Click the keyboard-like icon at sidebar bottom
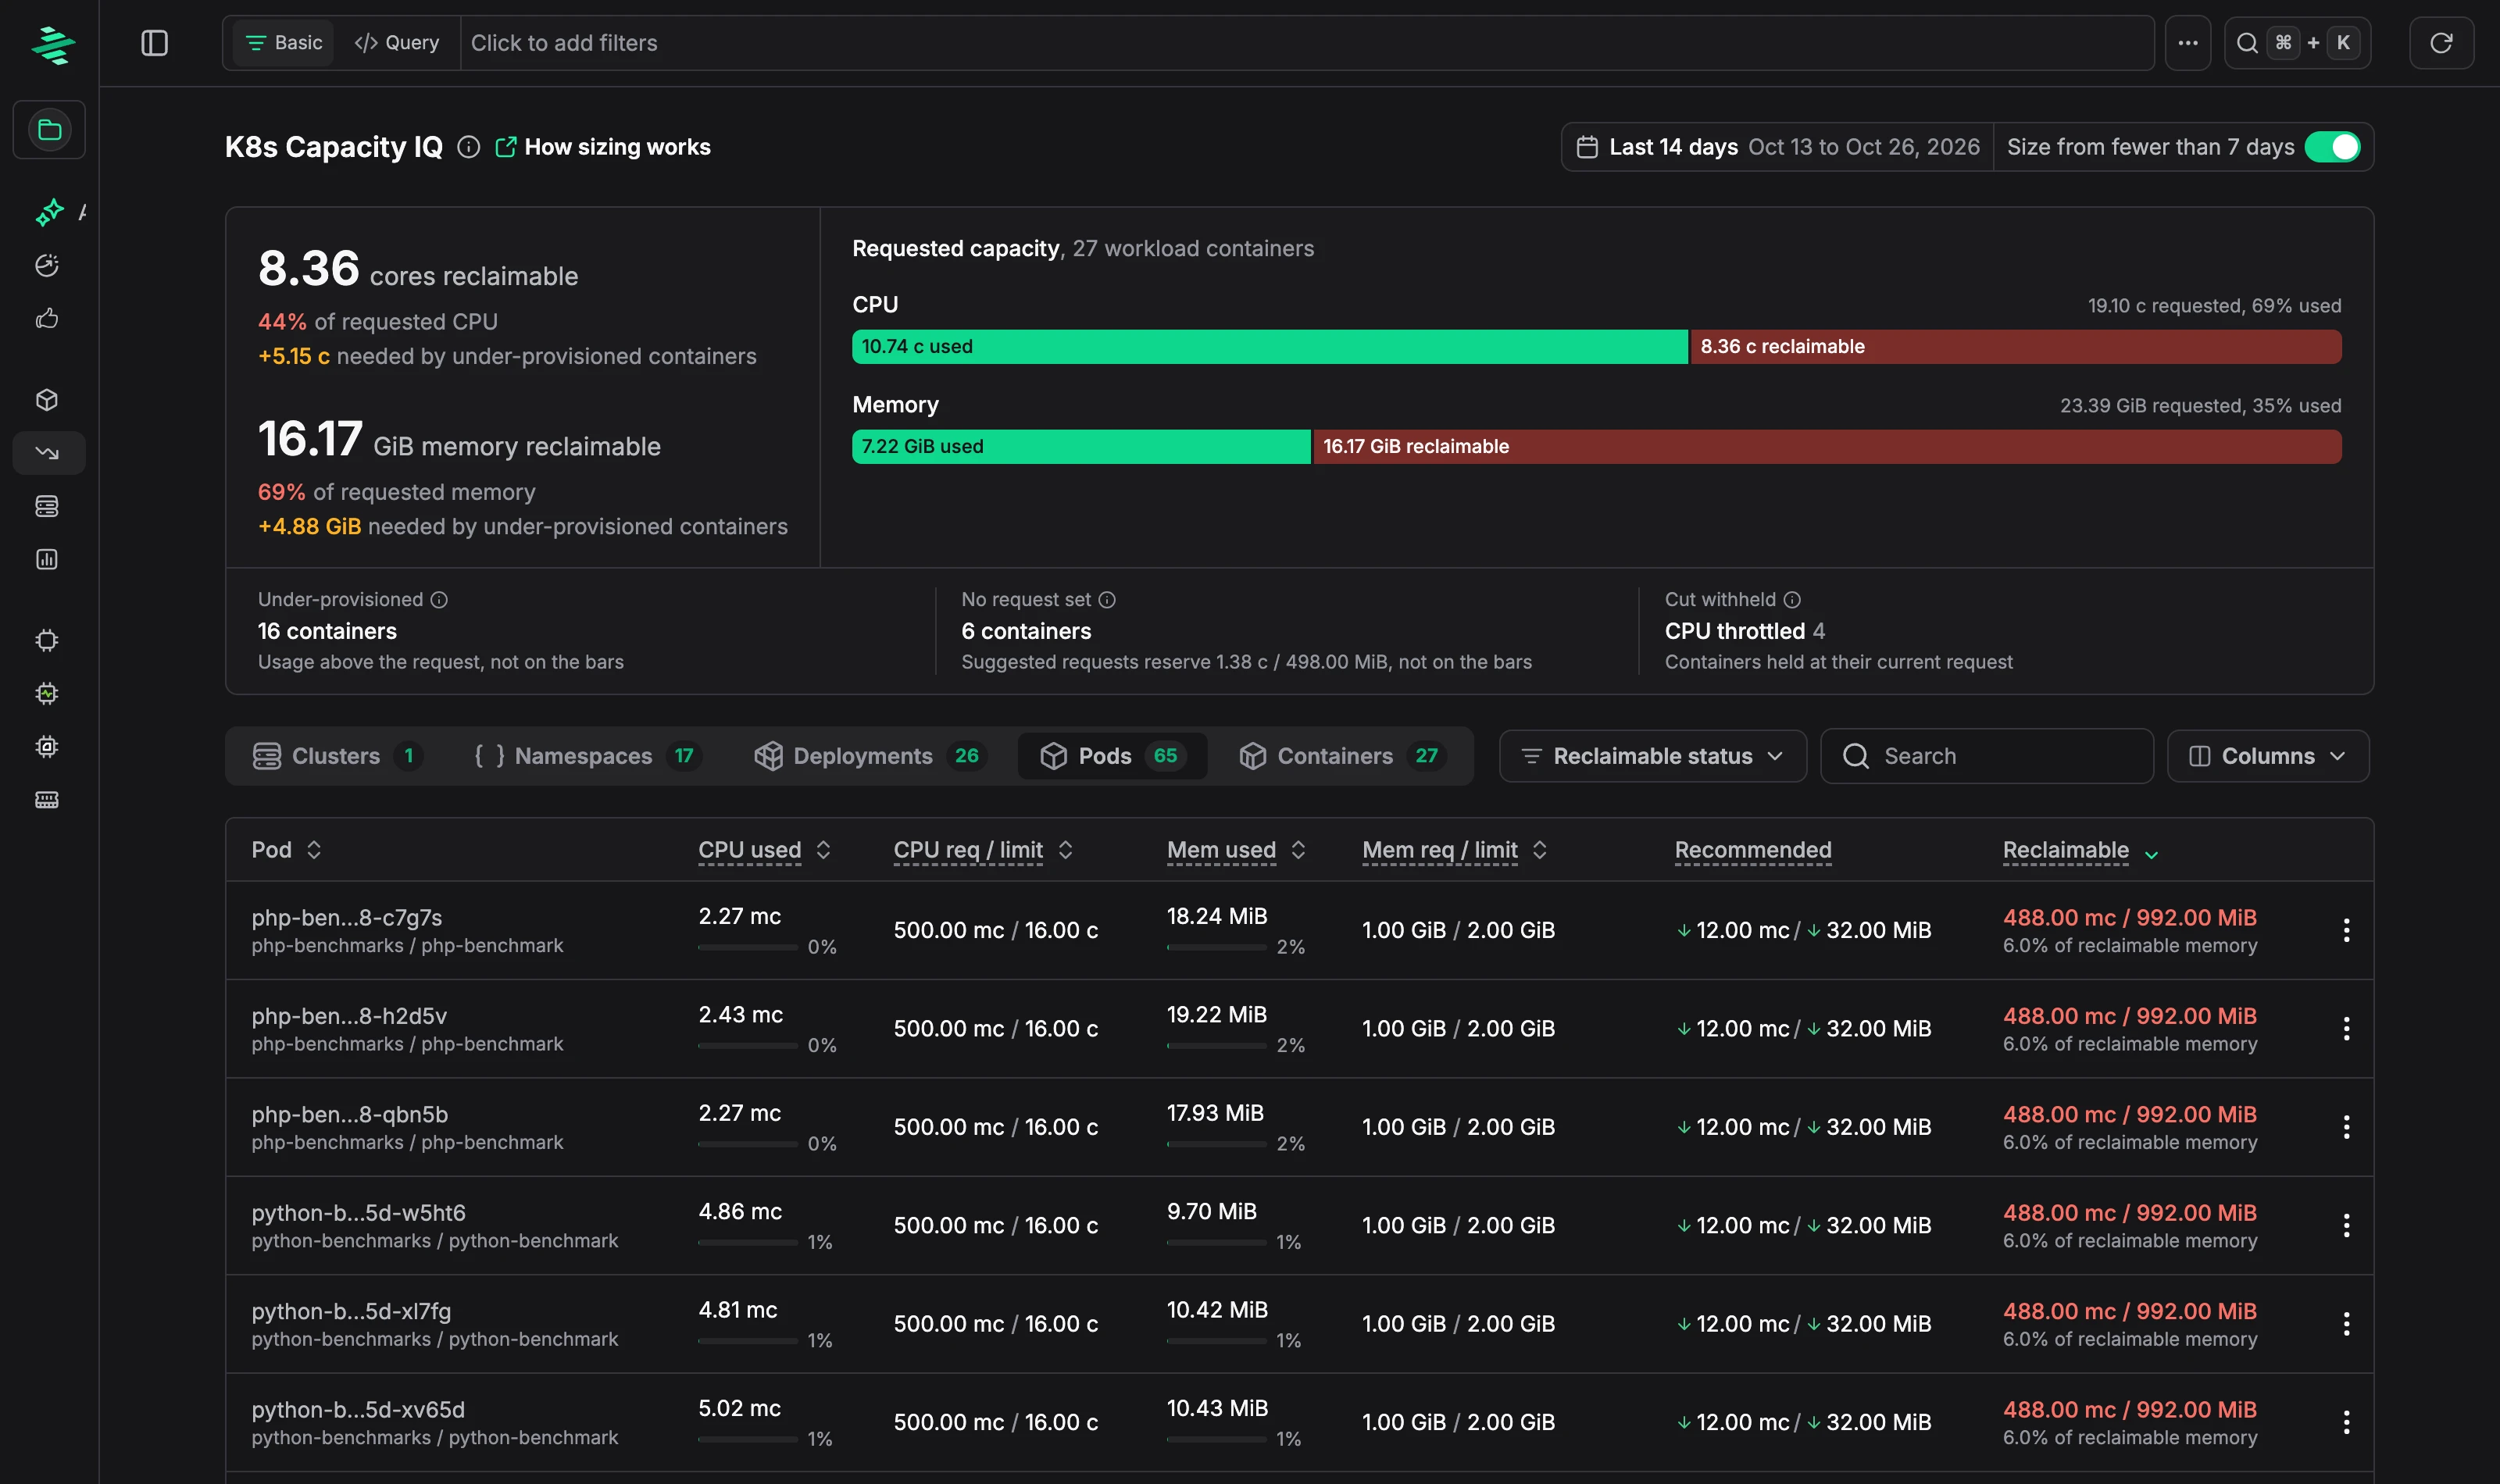This screenshot has width=2500, height=1484. (47, 800)
